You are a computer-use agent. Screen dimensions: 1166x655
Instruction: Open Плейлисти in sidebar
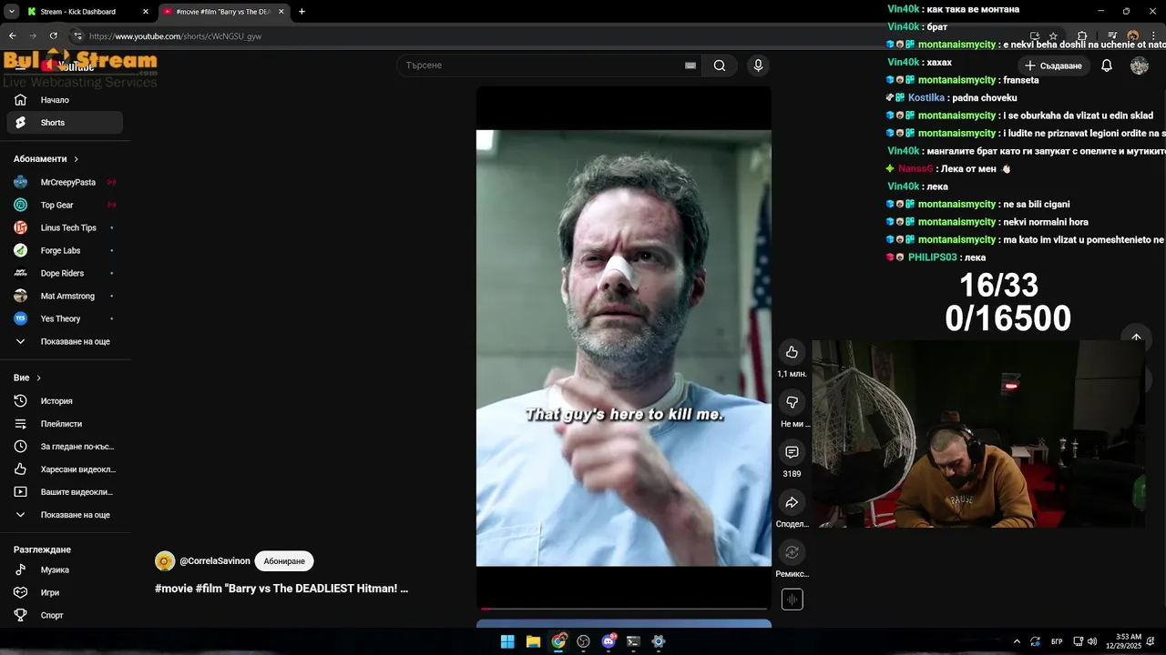pyautogui.click(x=65, y=424)
